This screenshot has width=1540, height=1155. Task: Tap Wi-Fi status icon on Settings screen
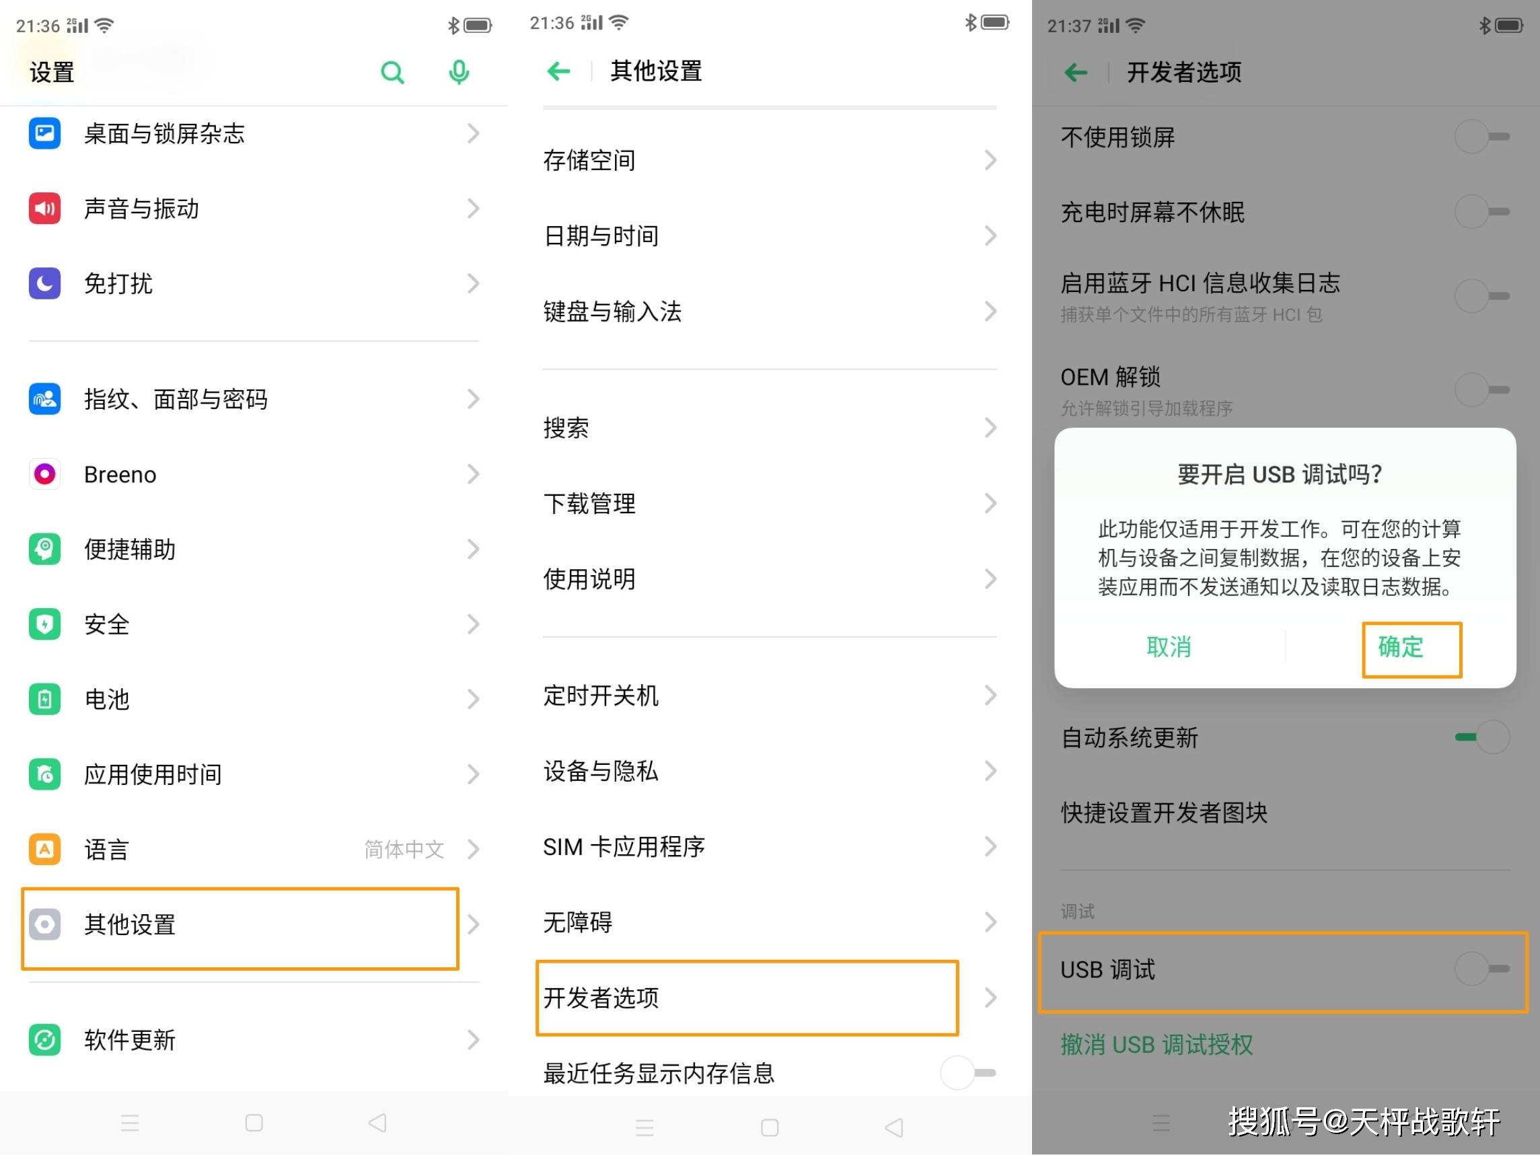[104, 26]
